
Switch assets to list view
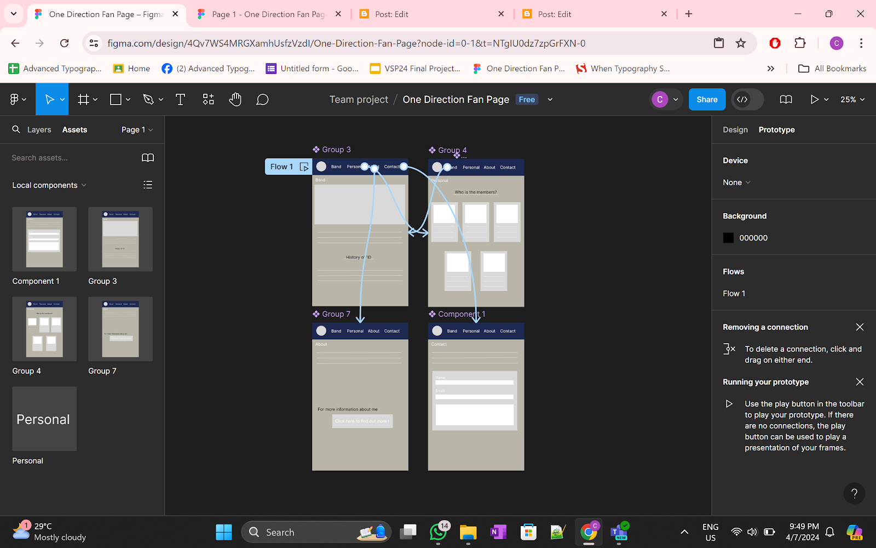click(148, 185)
